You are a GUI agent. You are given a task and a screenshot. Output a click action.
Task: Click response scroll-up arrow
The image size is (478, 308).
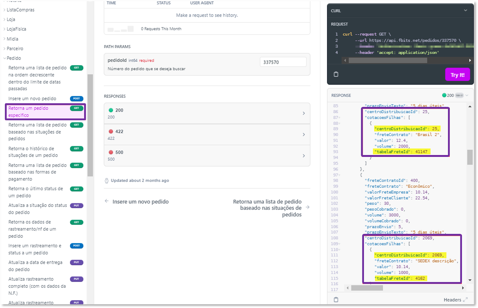tap(470, 106)
